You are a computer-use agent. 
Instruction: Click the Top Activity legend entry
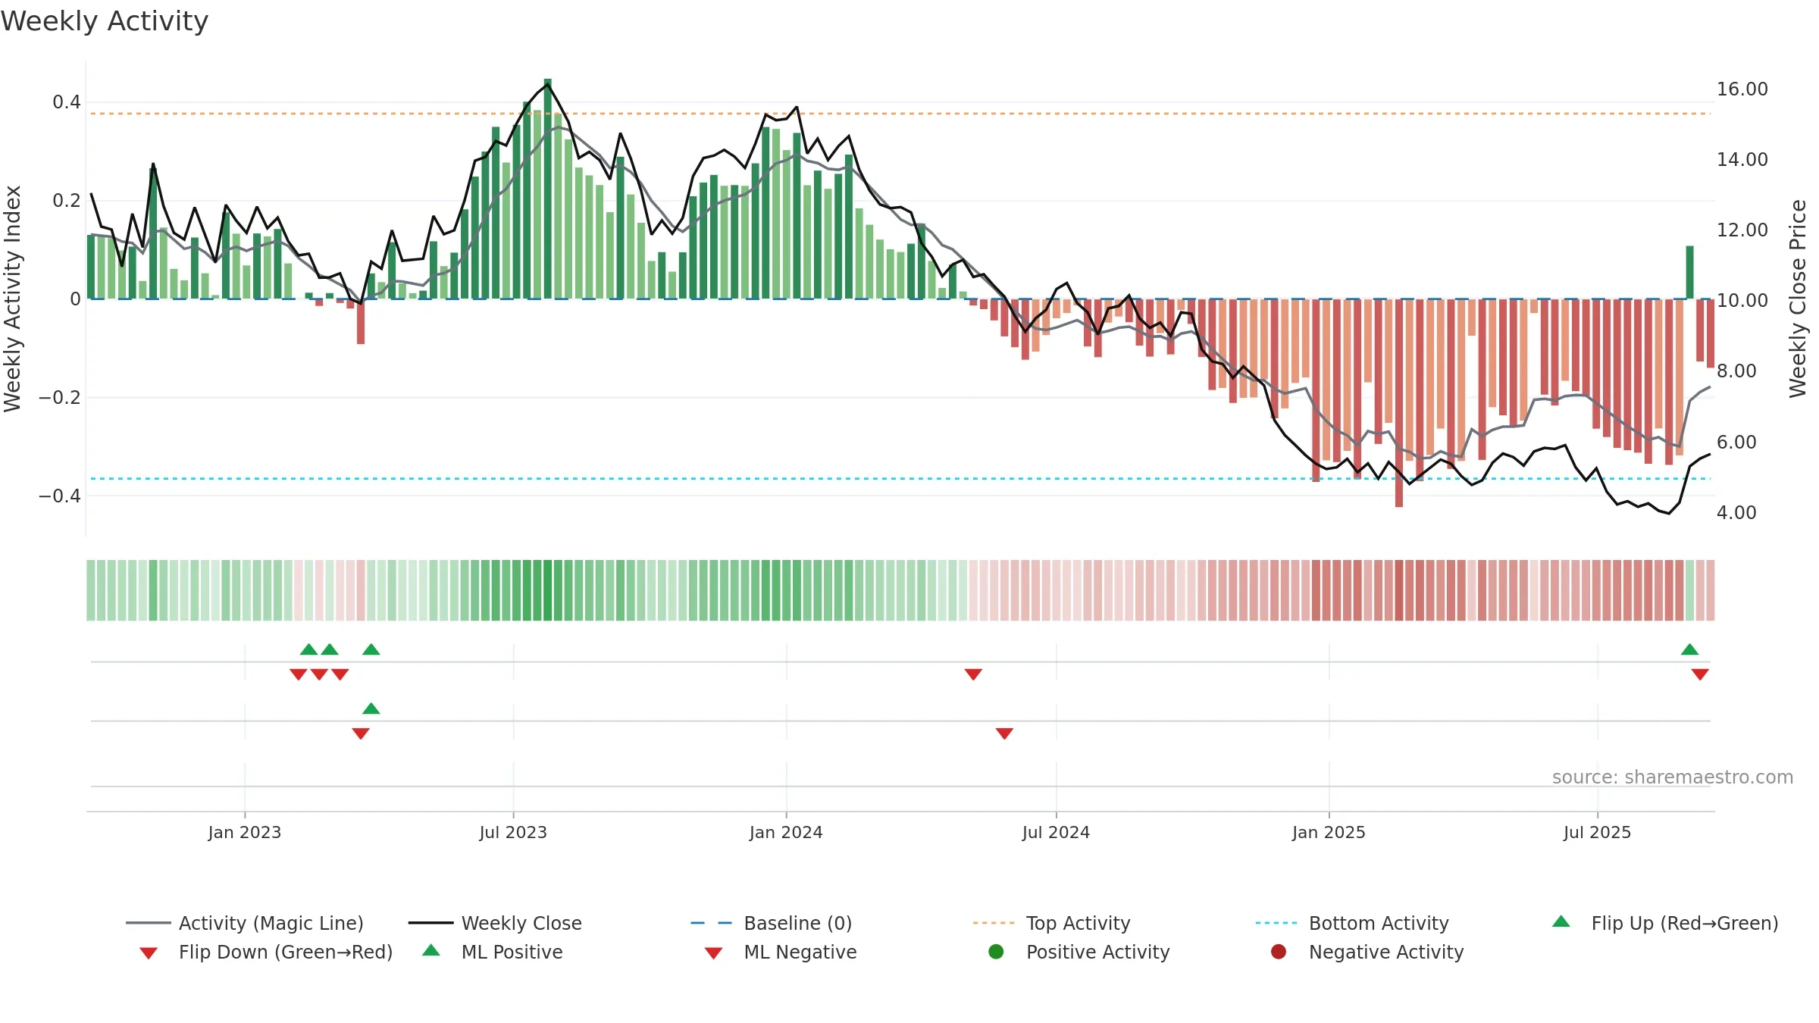(x=1052, y=923)
